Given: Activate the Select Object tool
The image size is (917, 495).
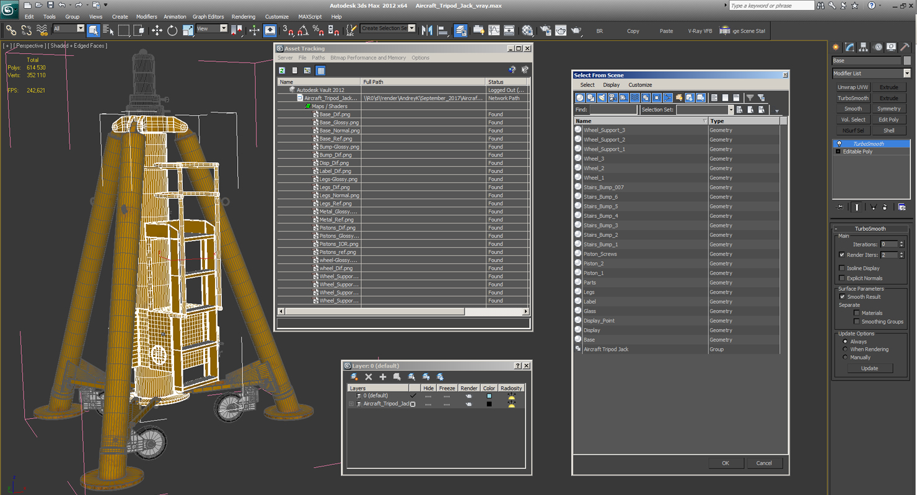Looking at the screenshot, I should coord(94,30).
